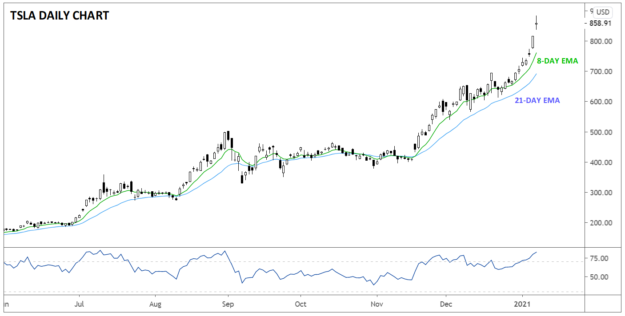
Task: Click the latest candlestick at chart top
Action: [537, 24]
